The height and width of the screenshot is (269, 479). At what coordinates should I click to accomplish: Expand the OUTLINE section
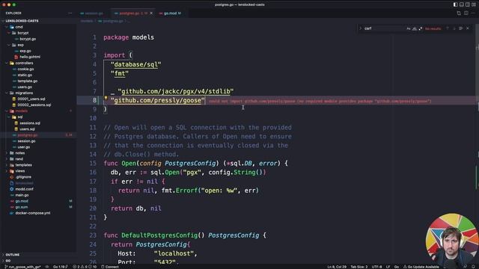[x=12, y=255]
